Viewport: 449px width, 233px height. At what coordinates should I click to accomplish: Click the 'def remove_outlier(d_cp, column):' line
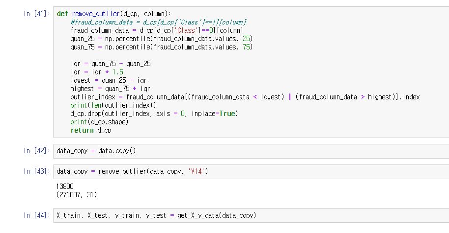click(x=113, y=14)
